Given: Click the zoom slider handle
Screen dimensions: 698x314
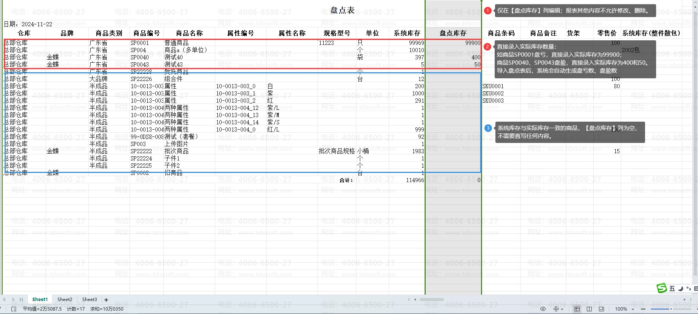Looking at the screenshot, I should 671,309.
